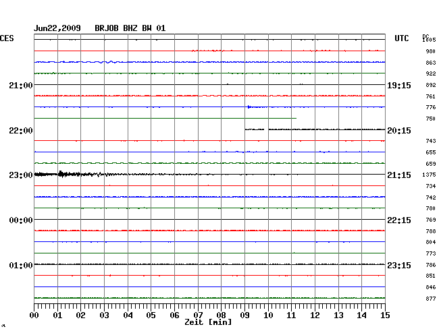
Task: Select the DC value '773'
Action: [x=431, y=253]
